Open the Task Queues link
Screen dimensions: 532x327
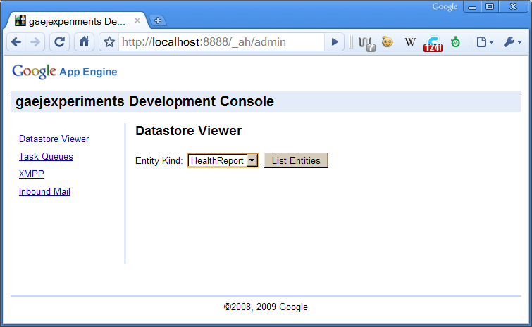46,156
